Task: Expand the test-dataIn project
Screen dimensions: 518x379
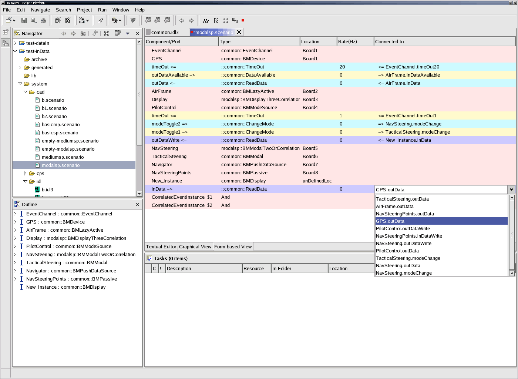Action: pos(15,43)
